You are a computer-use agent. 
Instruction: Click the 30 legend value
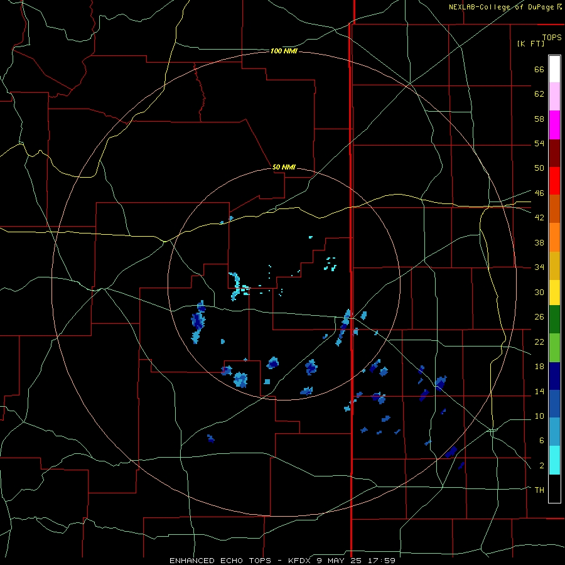tap(539, 292)
